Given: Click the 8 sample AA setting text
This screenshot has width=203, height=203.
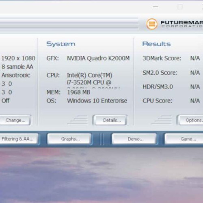Looking at the screenshot, I should click(17, 67).
